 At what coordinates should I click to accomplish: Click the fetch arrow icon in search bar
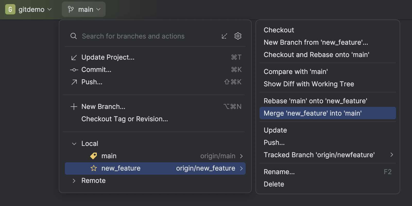[224, 36]
